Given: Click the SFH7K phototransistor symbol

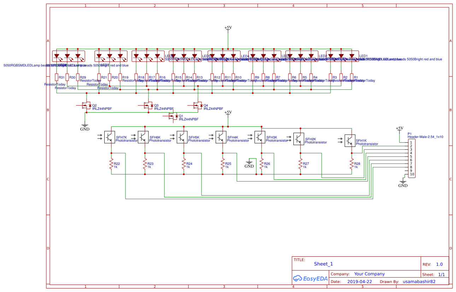Looking at the screenshot, I should coord(109,138).
